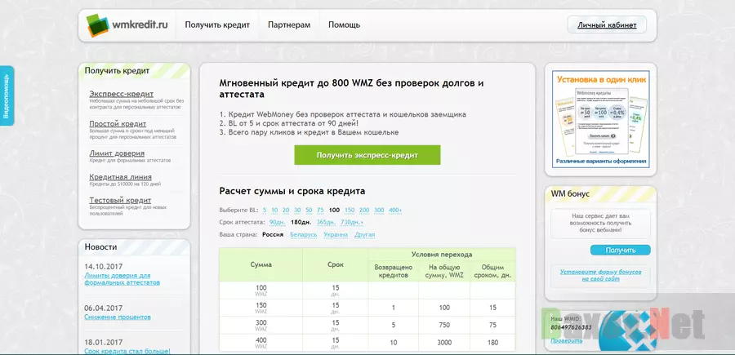Viewport: 735px width, 355px height.
Task: Select BL value 75
Action: 320,210
